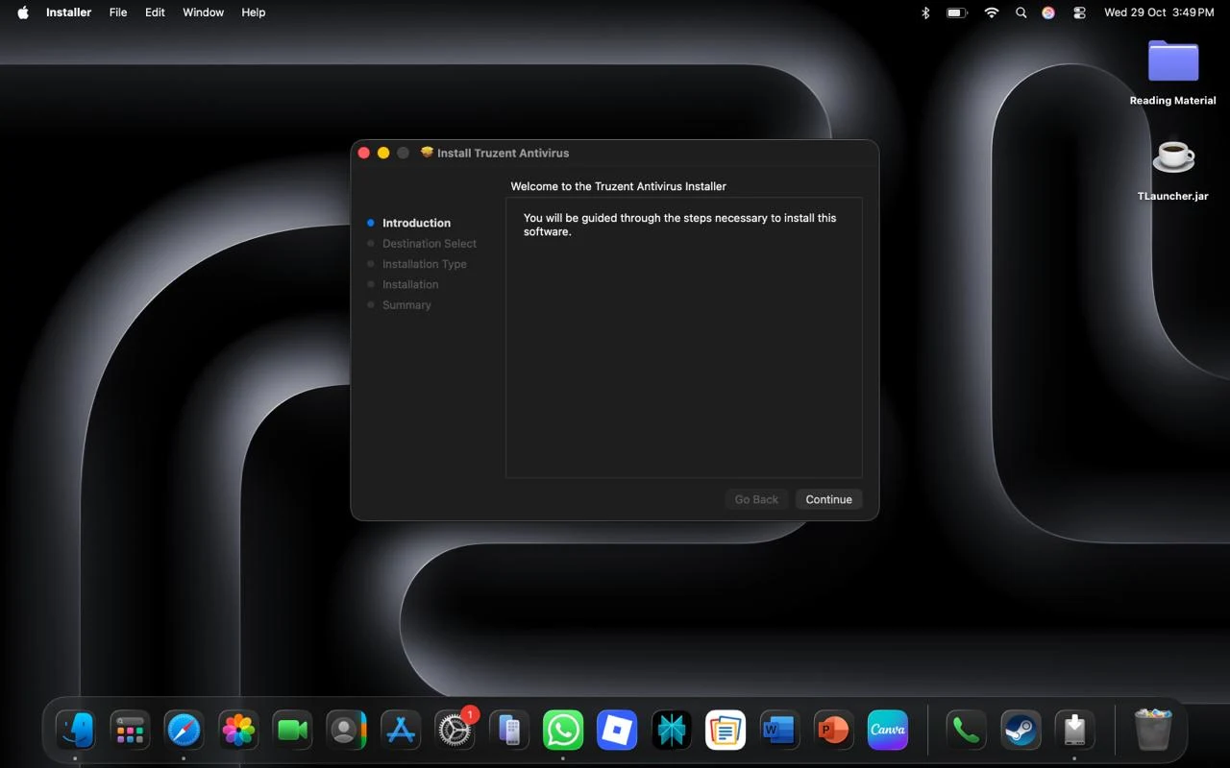Open the Apple menu
Screen dimensions: 1230x768
click(x=23, y=12)
